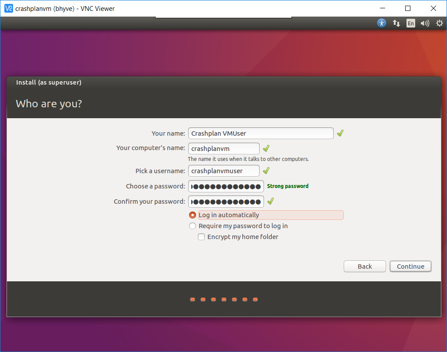Click 'Install (as superuser)' window title
This screenshot has width=447, height=352.
pos(49,82)
